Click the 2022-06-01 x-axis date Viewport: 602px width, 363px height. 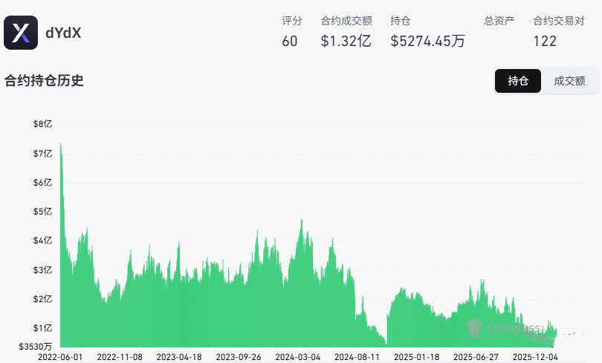pos(60,357)
